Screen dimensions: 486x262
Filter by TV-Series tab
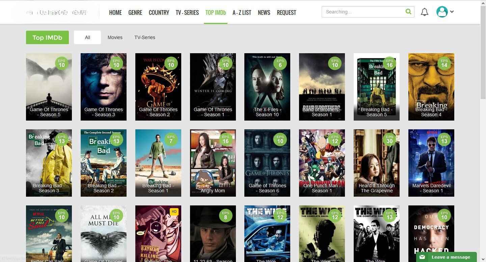(x=145, y=37)
